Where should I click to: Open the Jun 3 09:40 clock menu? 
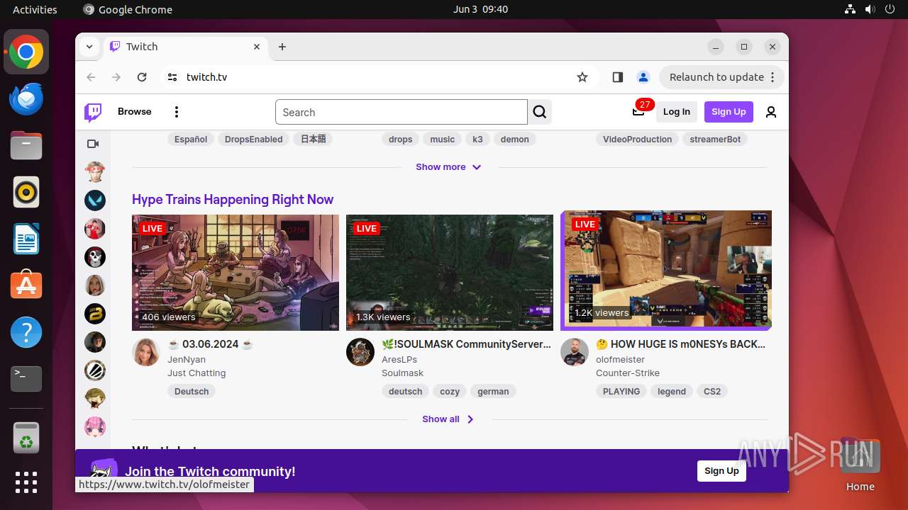480,9
